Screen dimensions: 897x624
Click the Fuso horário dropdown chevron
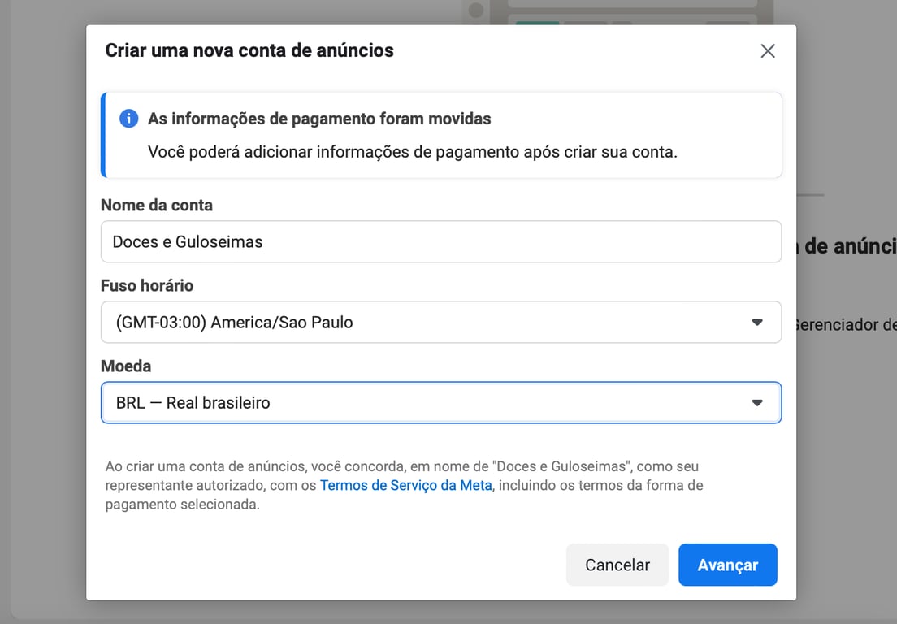[x=757, y=322]
